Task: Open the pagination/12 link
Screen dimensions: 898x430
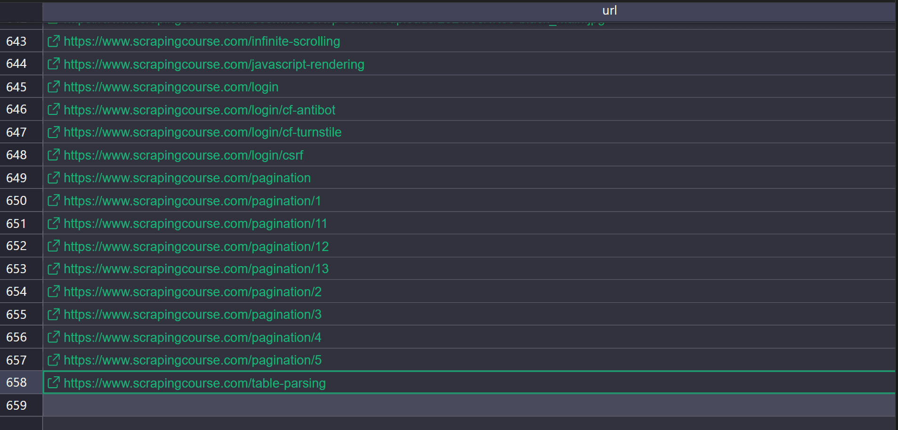Action: point(196,246)
